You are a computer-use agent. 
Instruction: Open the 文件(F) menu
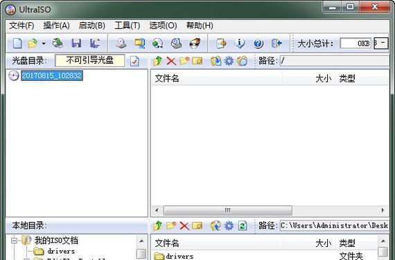click(x=21, y=26)
